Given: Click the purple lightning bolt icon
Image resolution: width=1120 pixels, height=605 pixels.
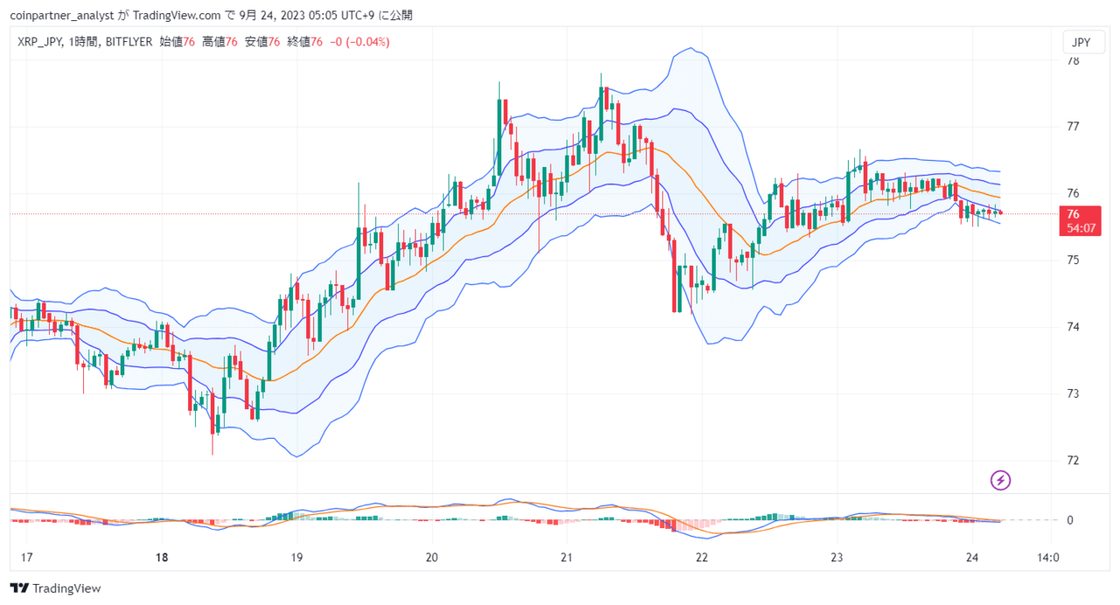Looking at the screenshot, I should click(1001, 479).
